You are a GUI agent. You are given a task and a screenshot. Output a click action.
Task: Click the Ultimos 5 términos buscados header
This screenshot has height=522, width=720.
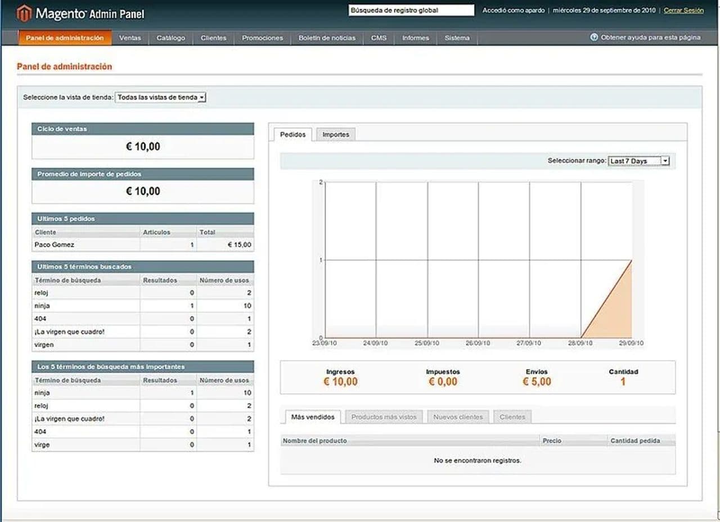click(142, 267)
